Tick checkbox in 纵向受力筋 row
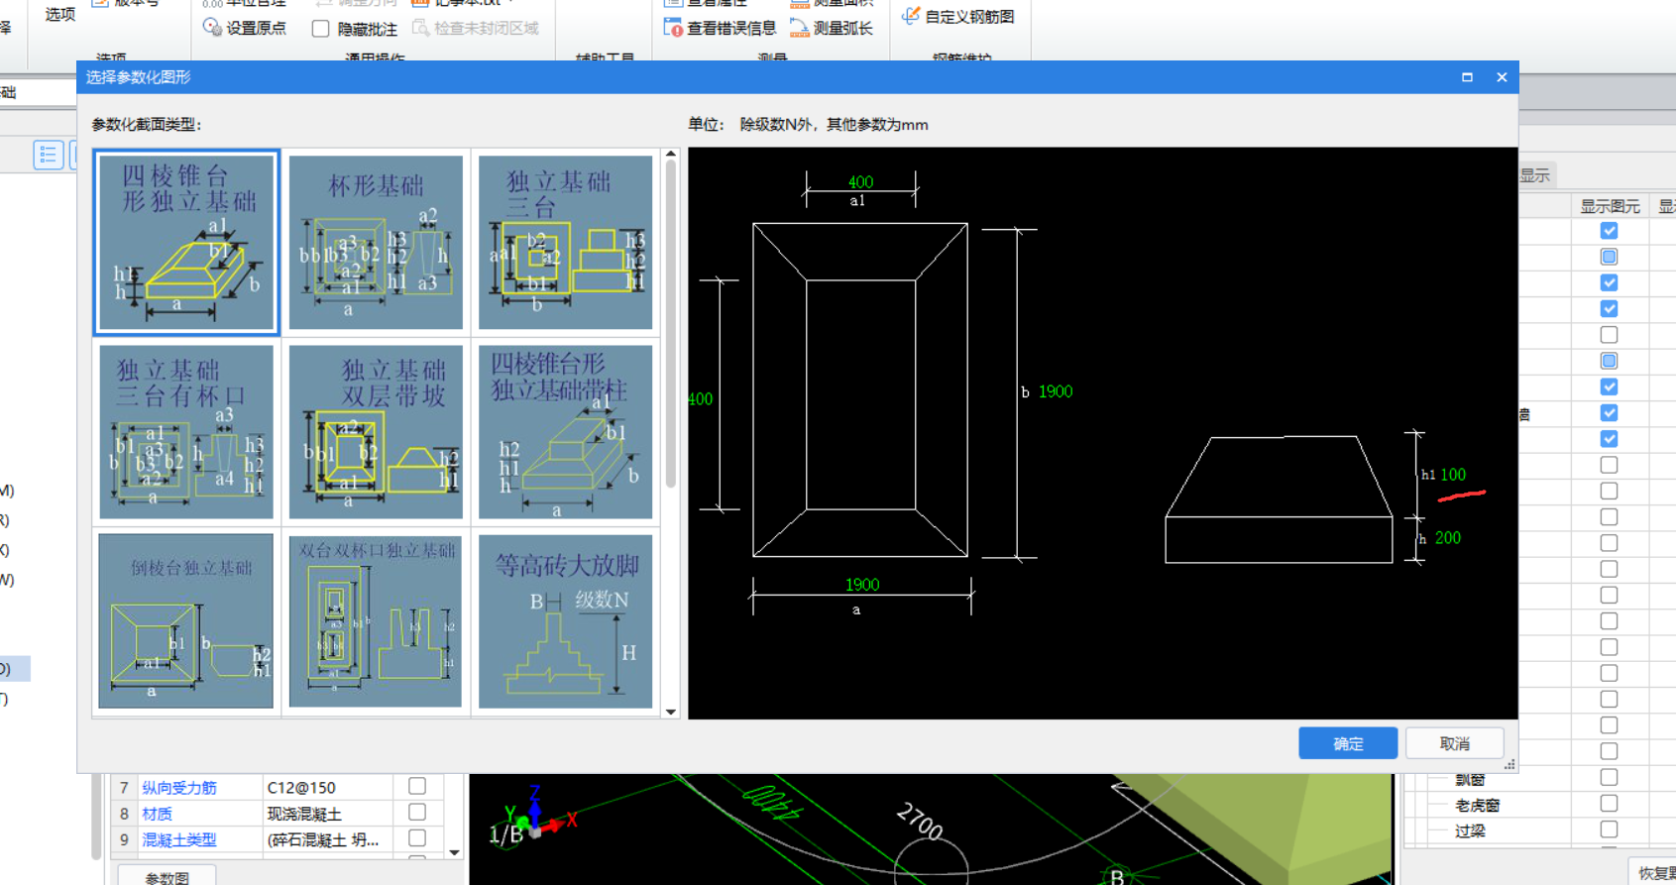The width and height of the screenshot is (1676, 885). [x=417, y=786]
